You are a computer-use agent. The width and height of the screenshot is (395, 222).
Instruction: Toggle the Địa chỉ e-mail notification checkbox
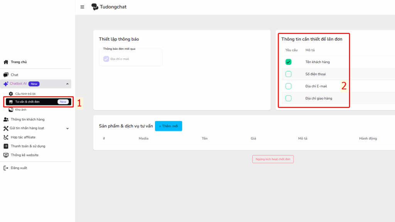pyautogui.click(x=106, y=59)
